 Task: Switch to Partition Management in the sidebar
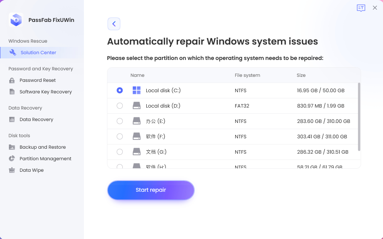(x=45, y=158)
